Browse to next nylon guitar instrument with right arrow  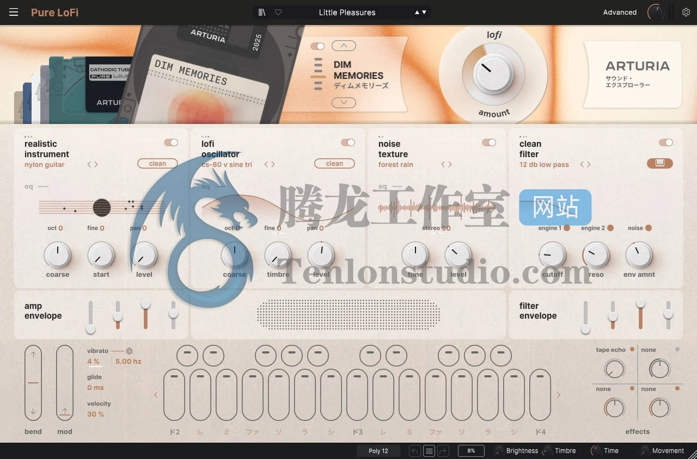95,164
